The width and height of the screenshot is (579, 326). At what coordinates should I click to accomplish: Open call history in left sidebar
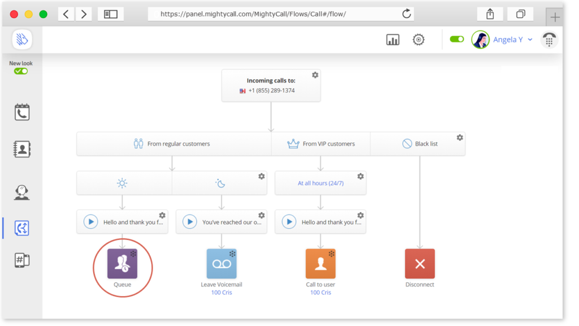pyautogui.click(x=22, y=112)
